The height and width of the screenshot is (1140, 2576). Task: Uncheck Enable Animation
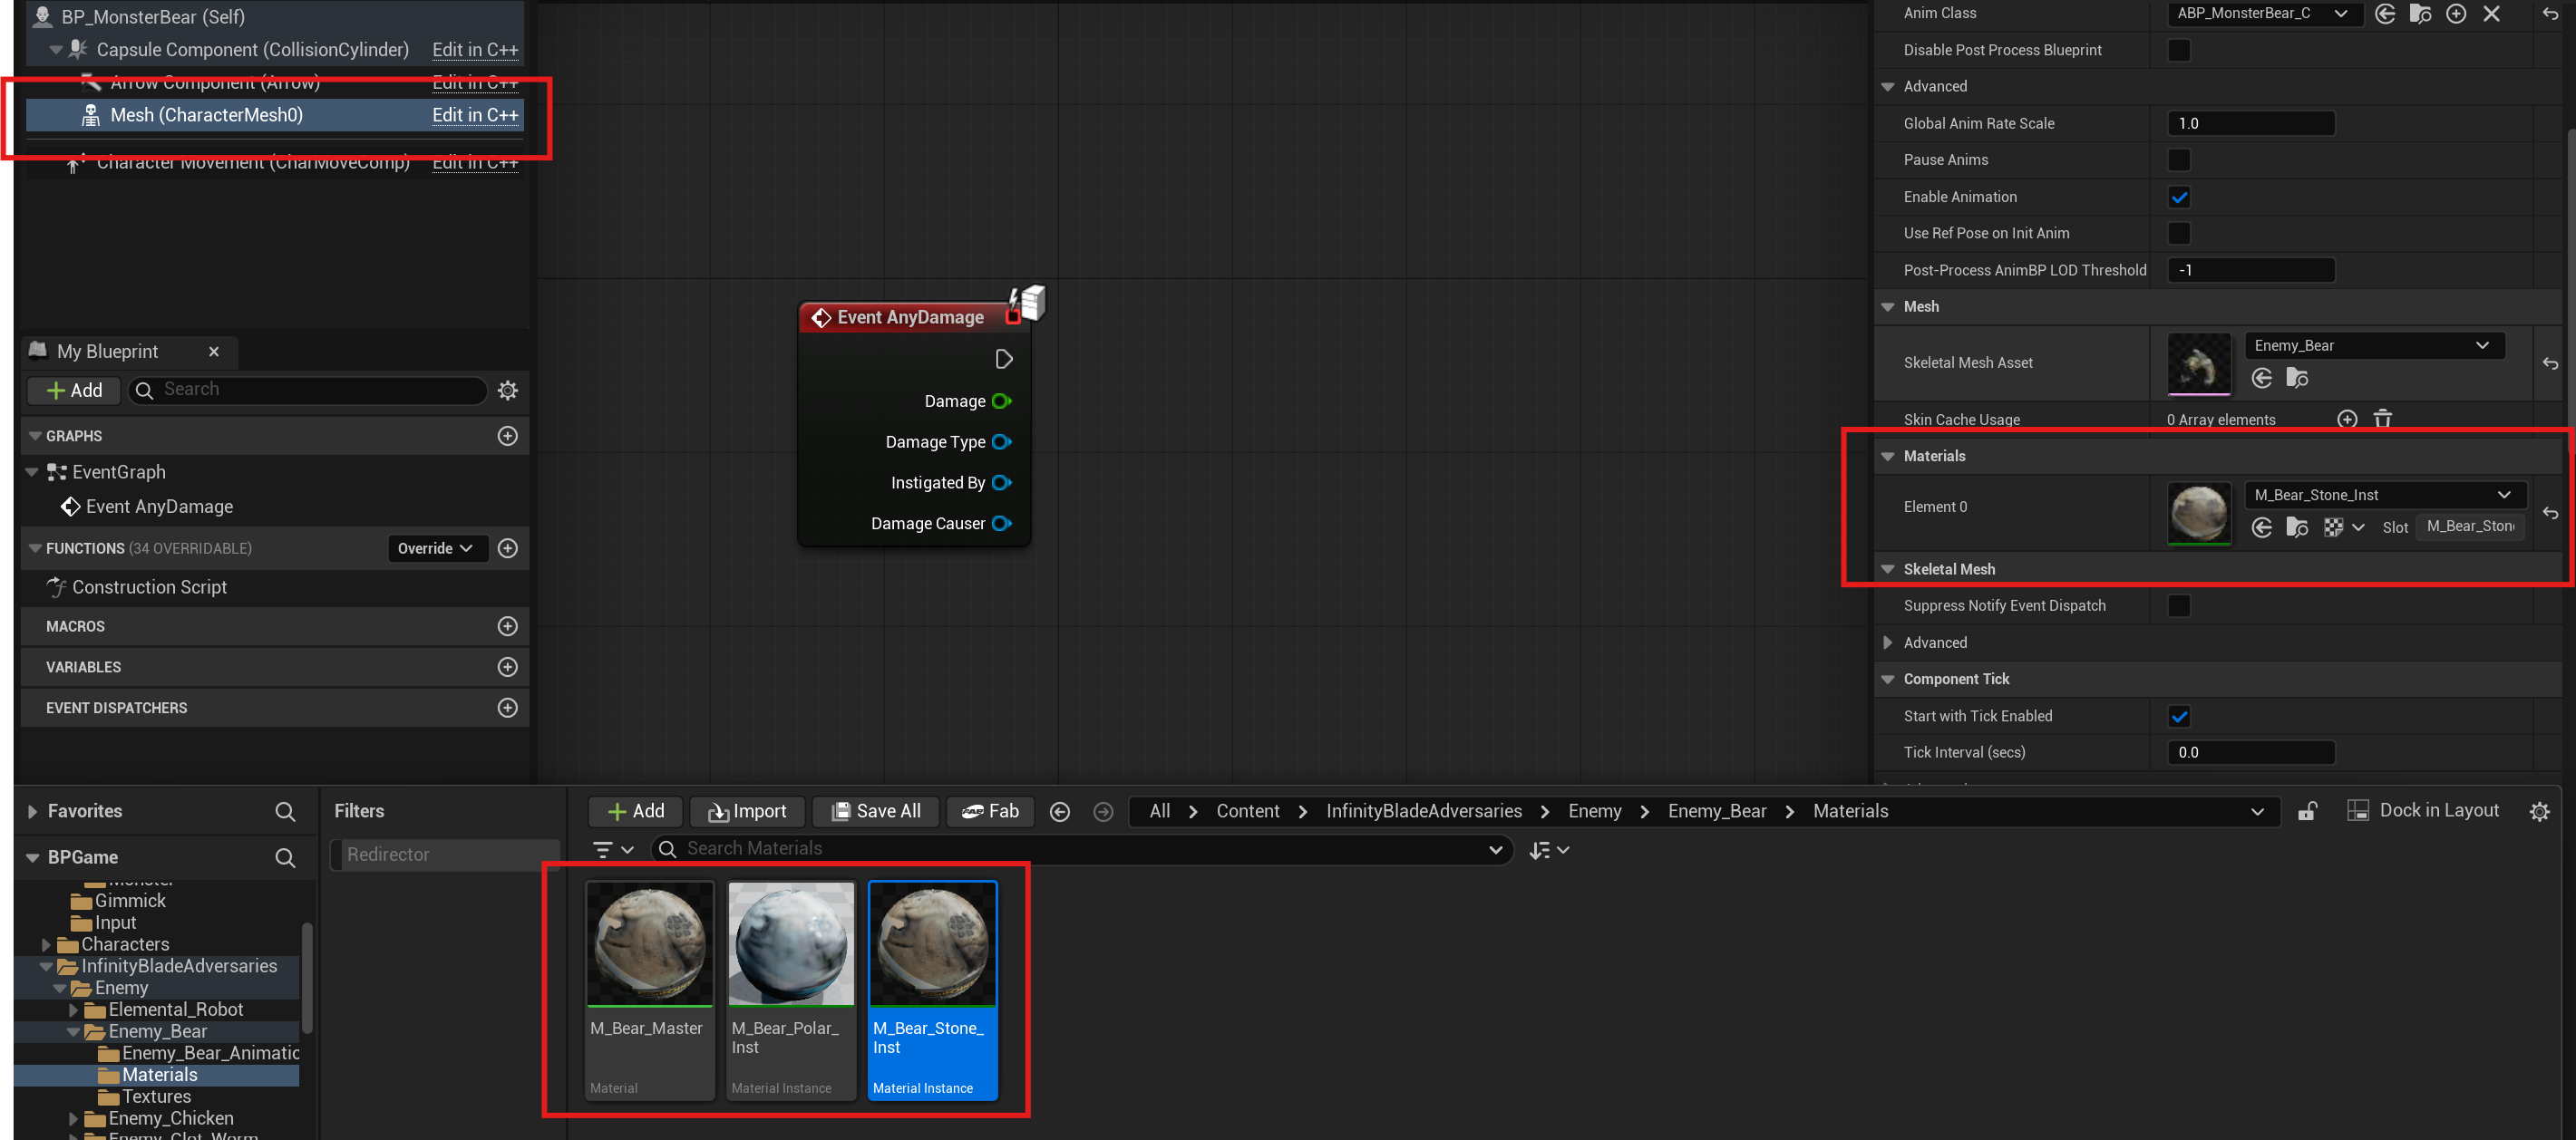pyautogui.click(x=2179, y=197)
